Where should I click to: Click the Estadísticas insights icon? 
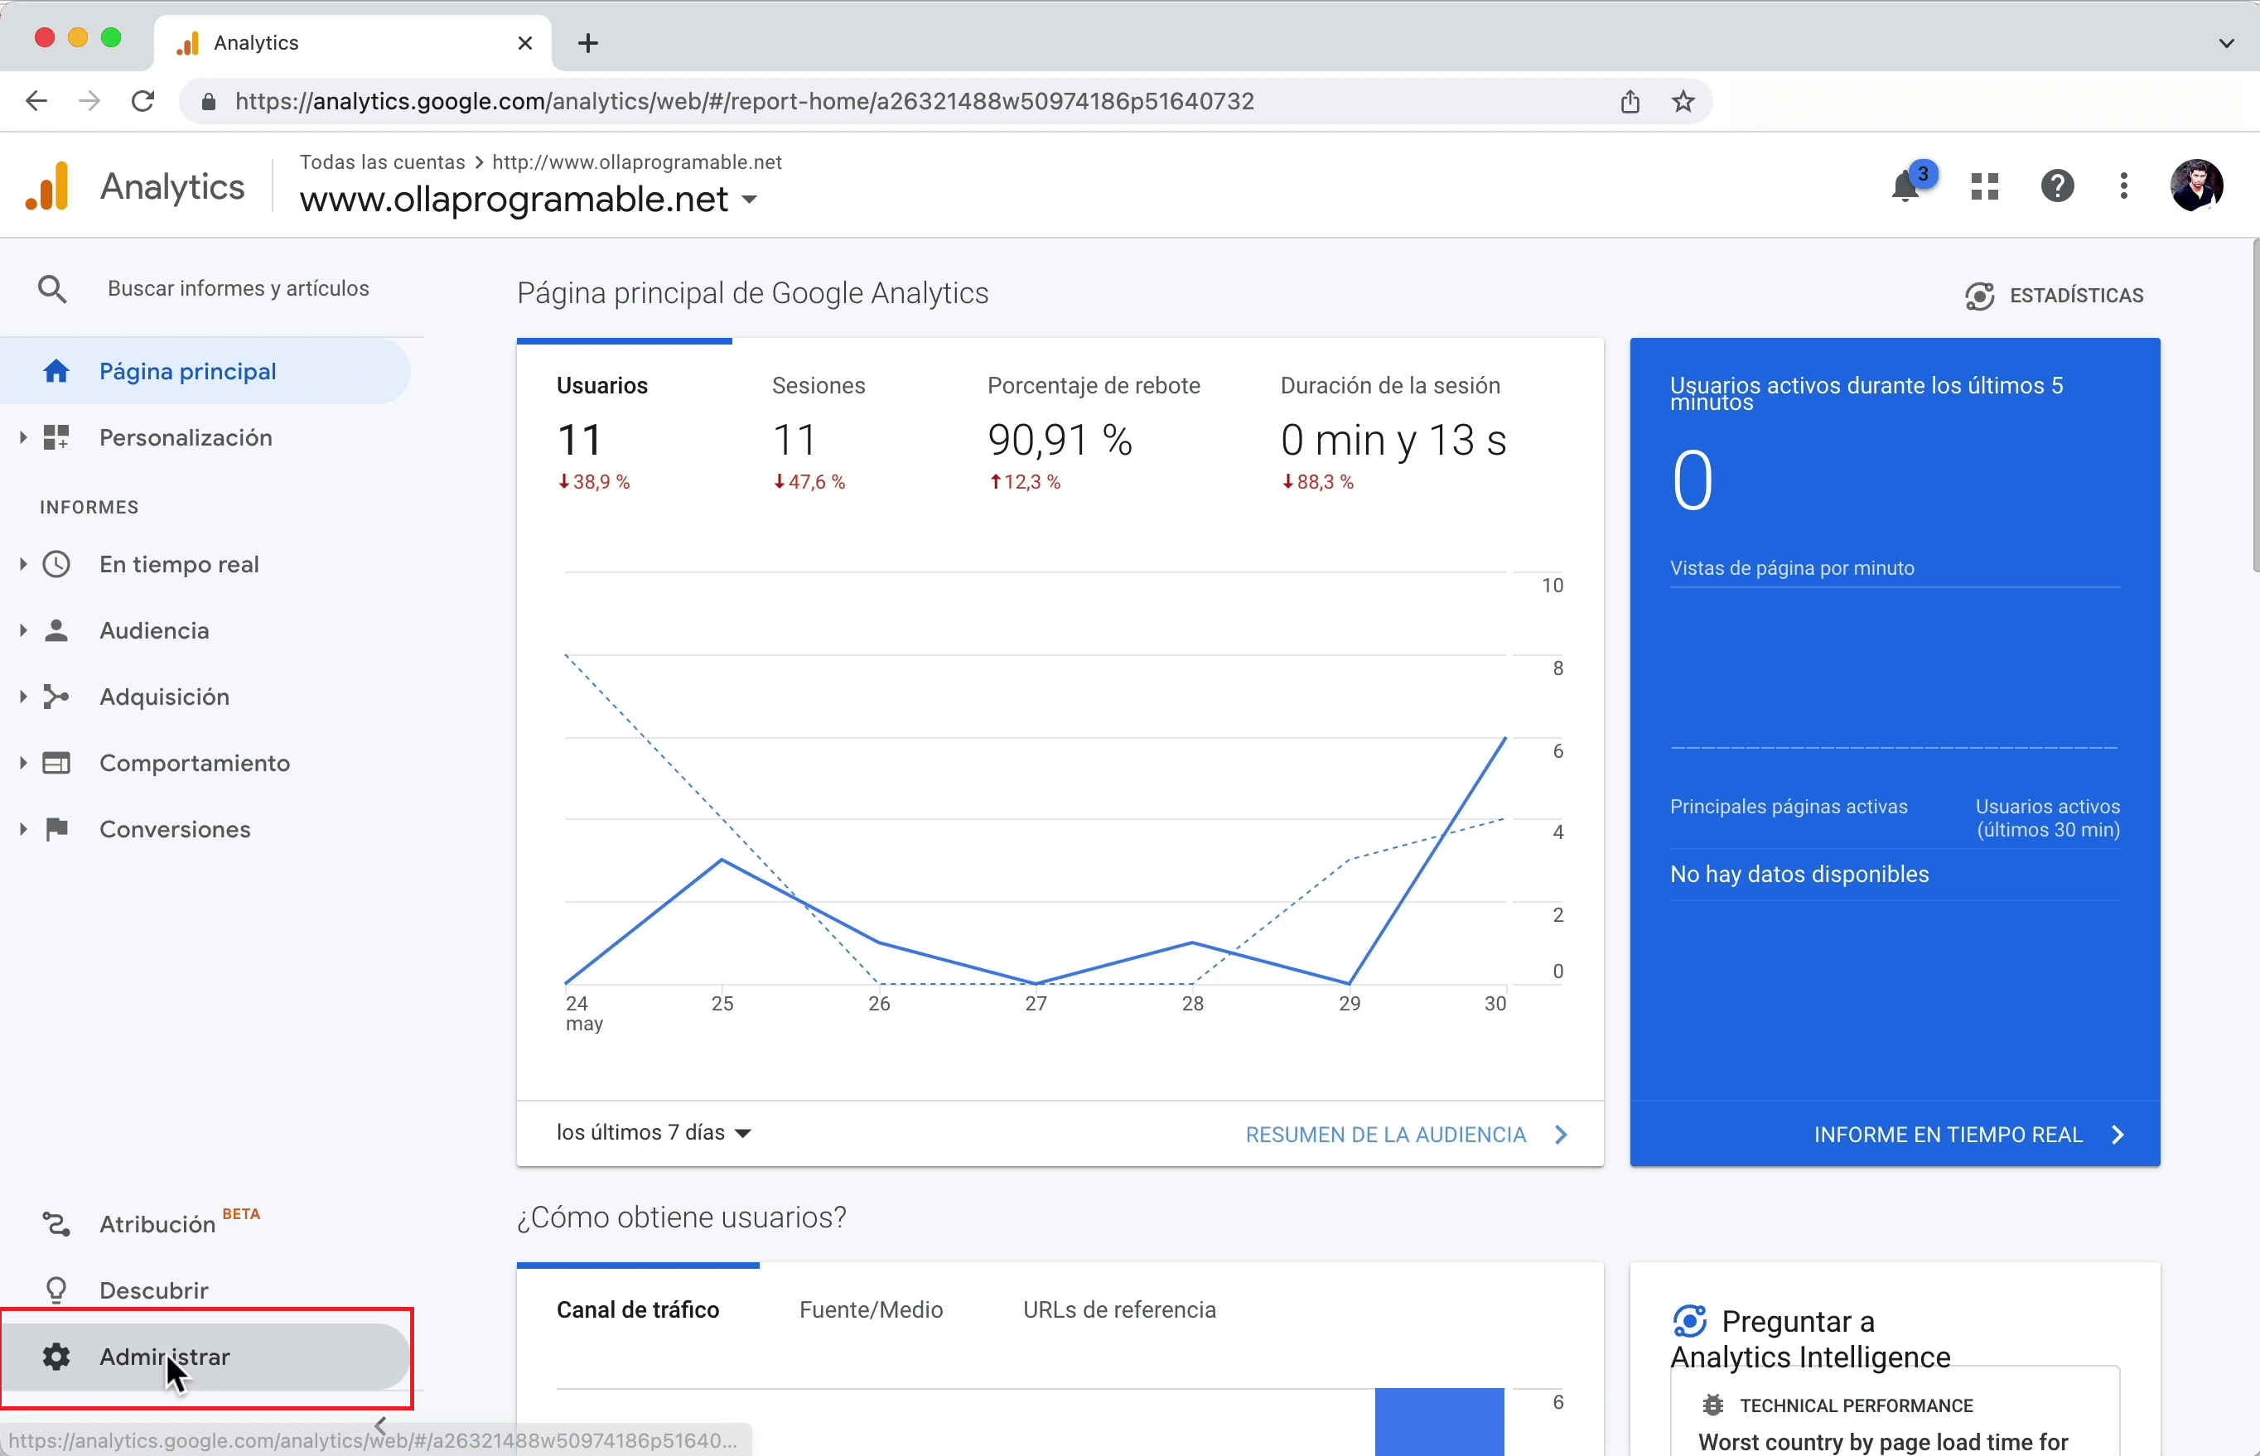[1979, 296]
